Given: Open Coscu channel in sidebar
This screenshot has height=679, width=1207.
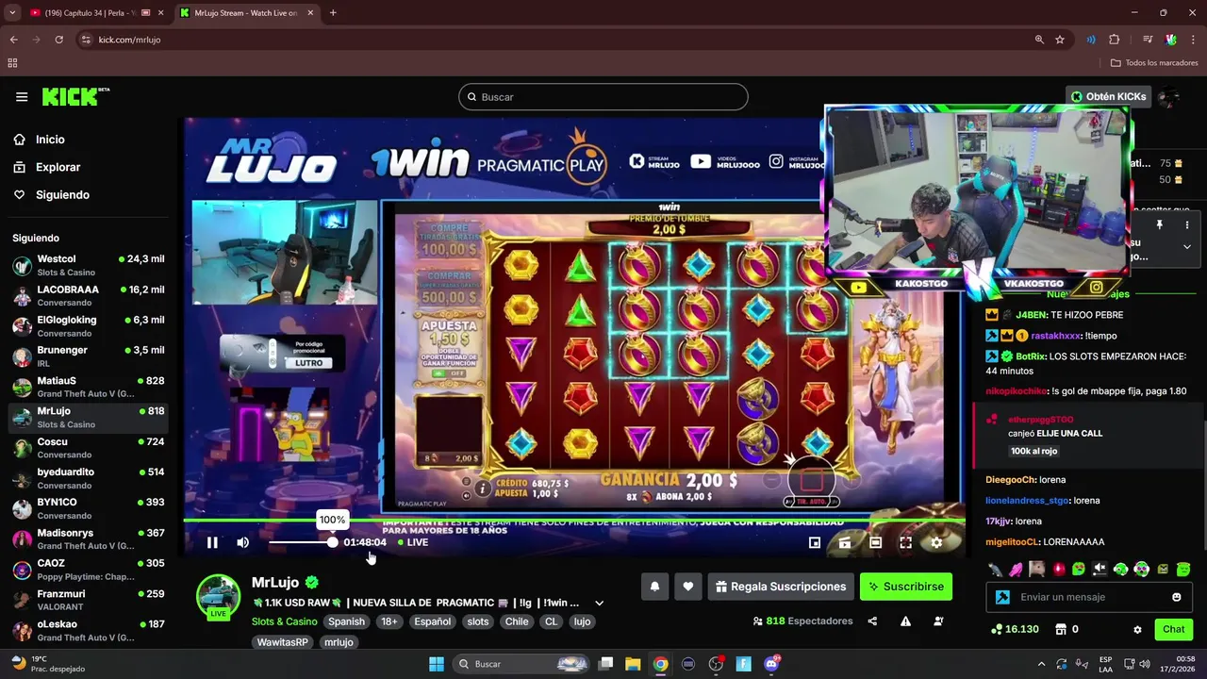Looking at the screenshot, I should click(x=88, y=448).
